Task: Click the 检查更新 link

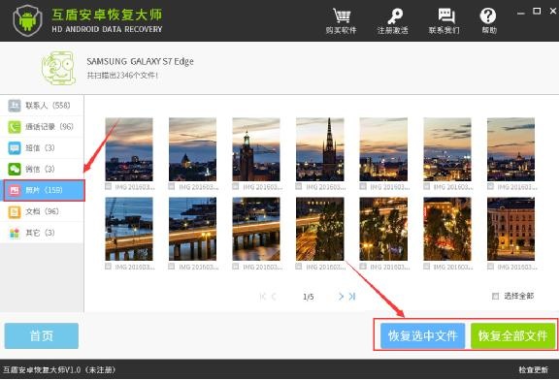Action: click(x=533, y=370)
